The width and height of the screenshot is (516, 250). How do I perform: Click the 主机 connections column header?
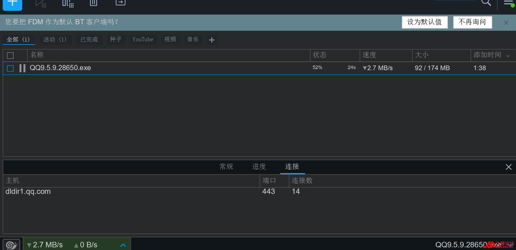tap(131, 181)
